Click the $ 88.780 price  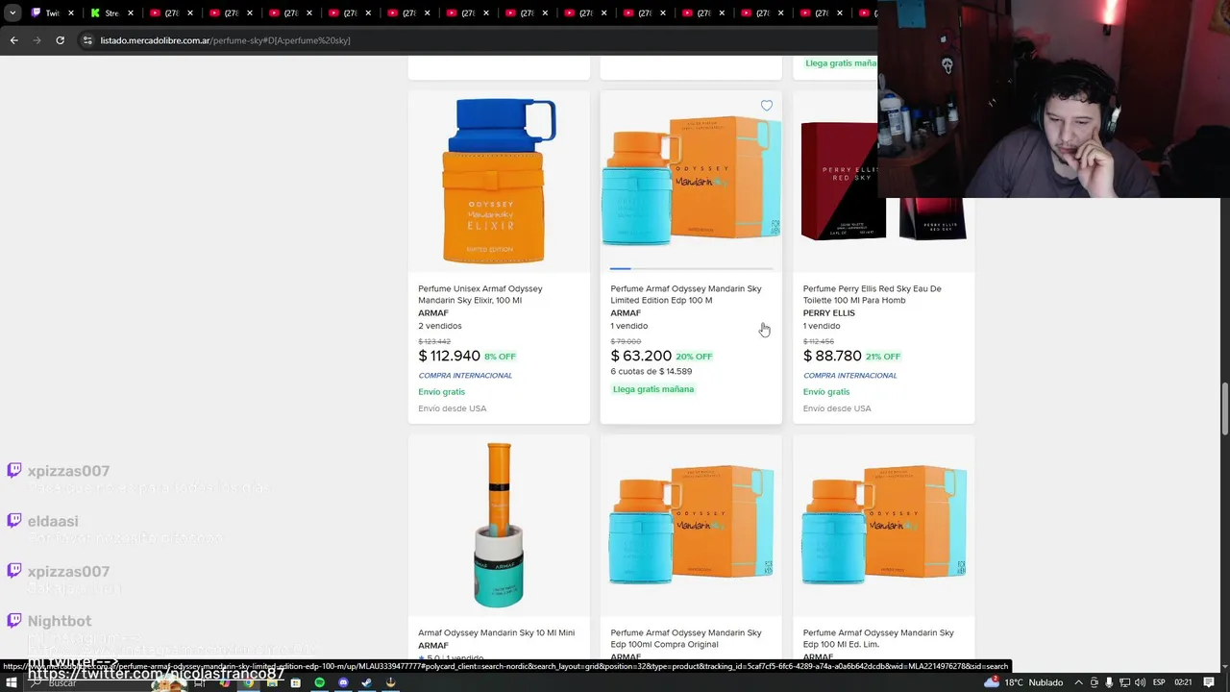(x=832, y=356)
